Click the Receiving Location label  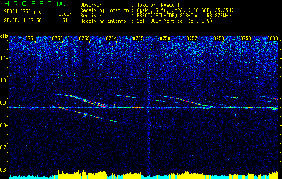[x=104, y=11]
